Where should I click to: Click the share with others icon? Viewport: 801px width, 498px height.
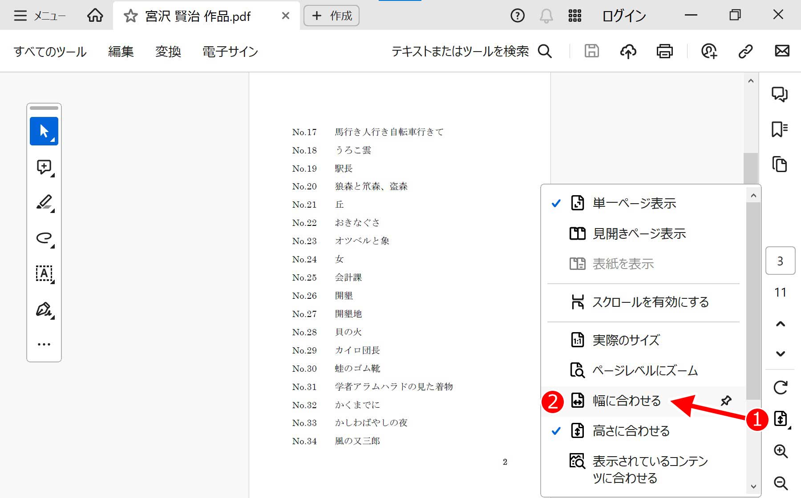(x=709, y=52)
